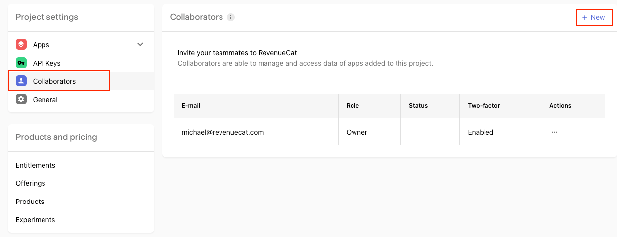The height and width of the screenshot is (237, 617).
Task: Open Offerings page
Action: pos(31,183)
